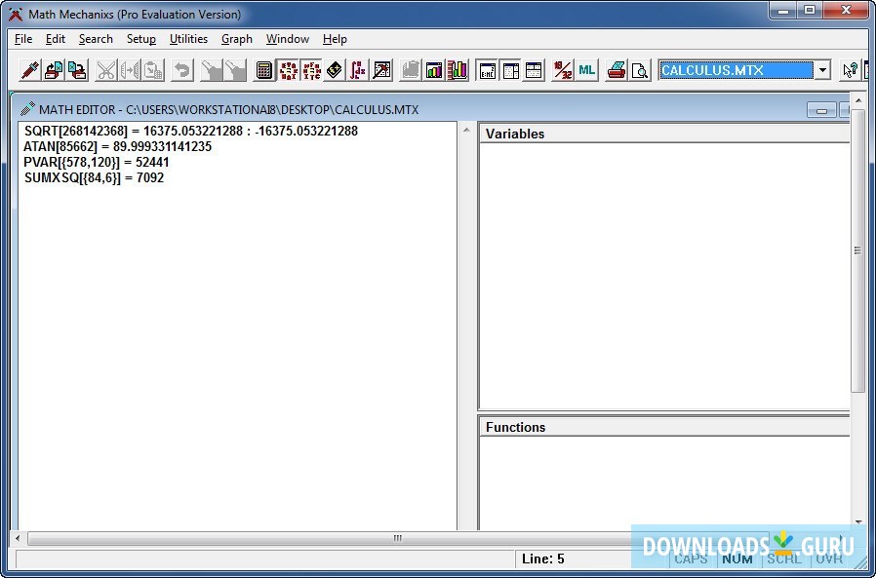The width and height of the screenshot is (876, 578).
Task: Click the horizontal scrollbar thumb
Action: [398, 539]
